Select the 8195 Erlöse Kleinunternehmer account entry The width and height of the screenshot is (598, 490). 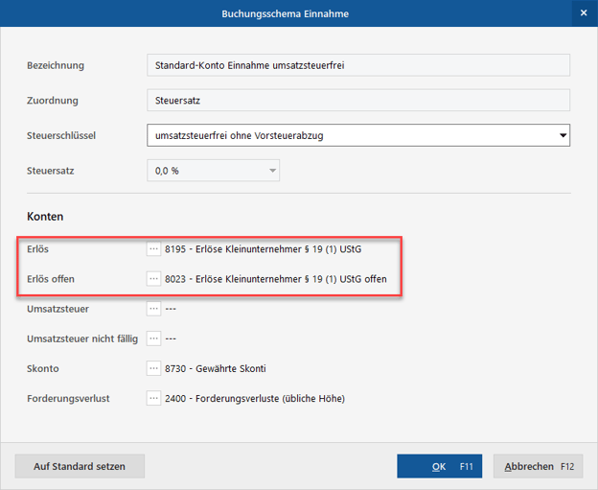(264, 249)
